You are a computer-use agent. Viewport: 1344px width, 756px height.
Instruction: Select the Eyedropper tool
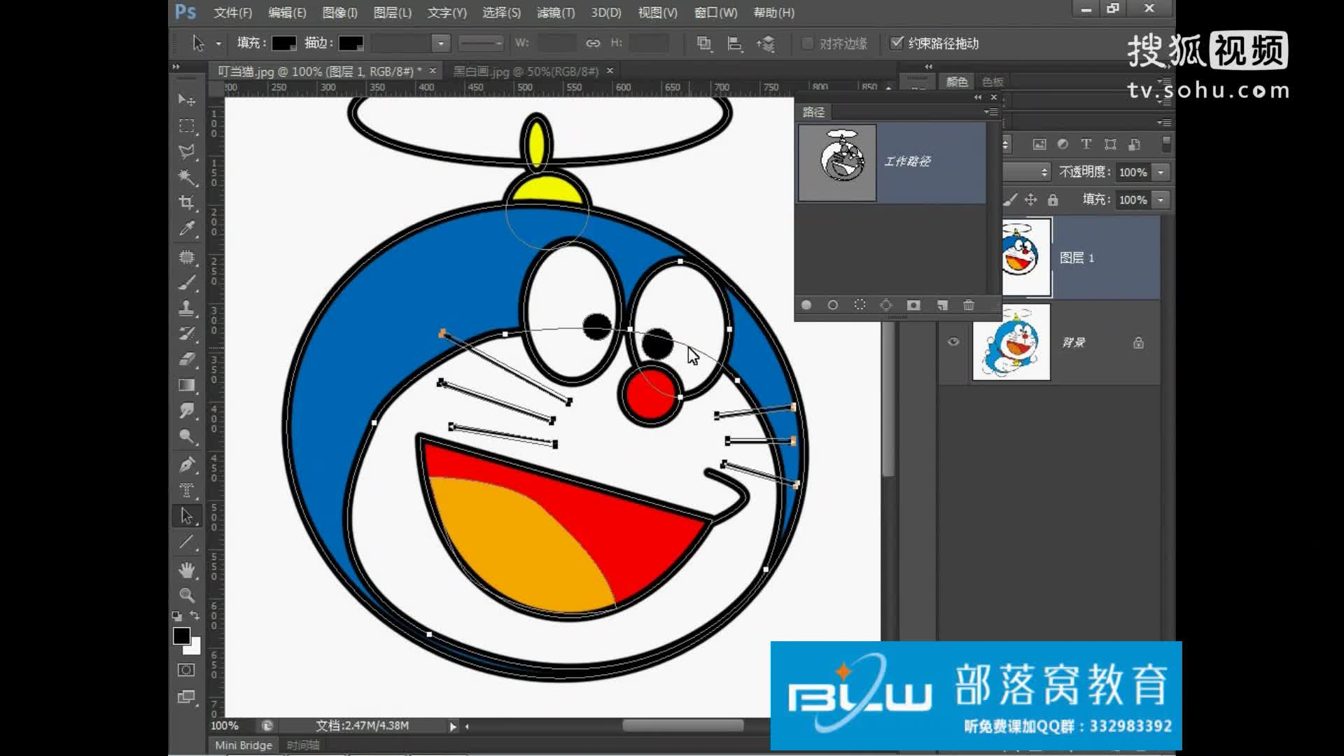click(x=186, y=229)
